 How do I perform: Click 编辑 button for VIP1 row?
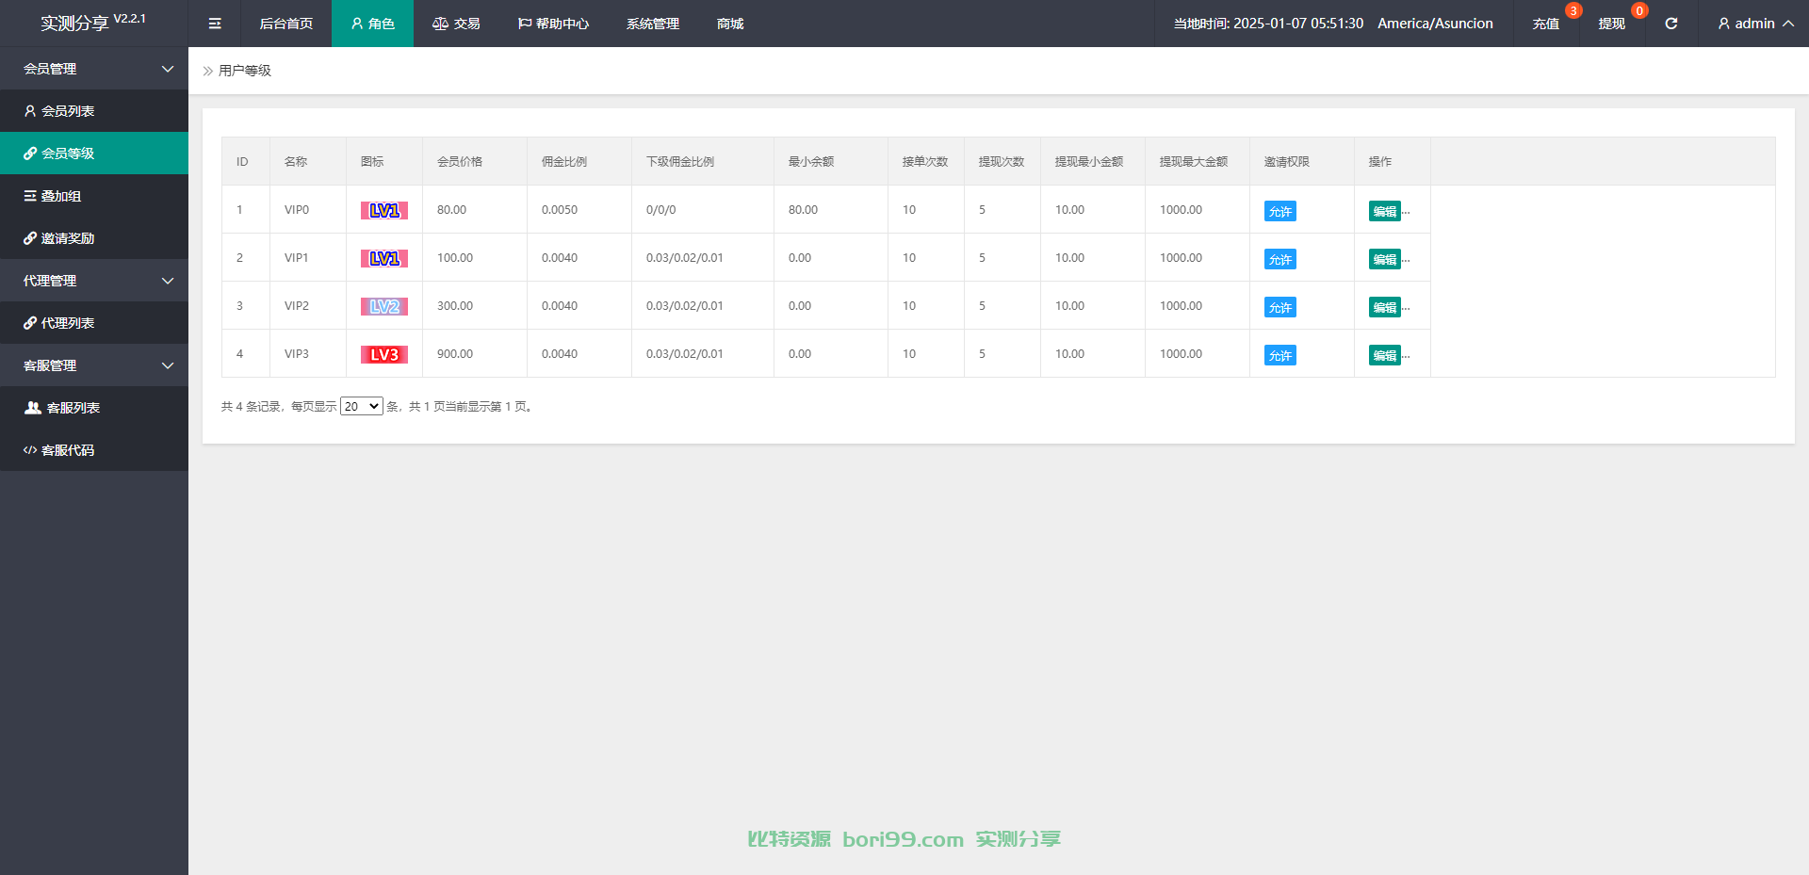click(x=1385, y=259)
